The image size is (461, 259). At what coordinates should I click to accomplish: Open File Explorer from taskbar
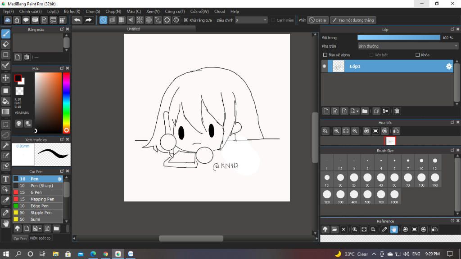coord(55,254)
